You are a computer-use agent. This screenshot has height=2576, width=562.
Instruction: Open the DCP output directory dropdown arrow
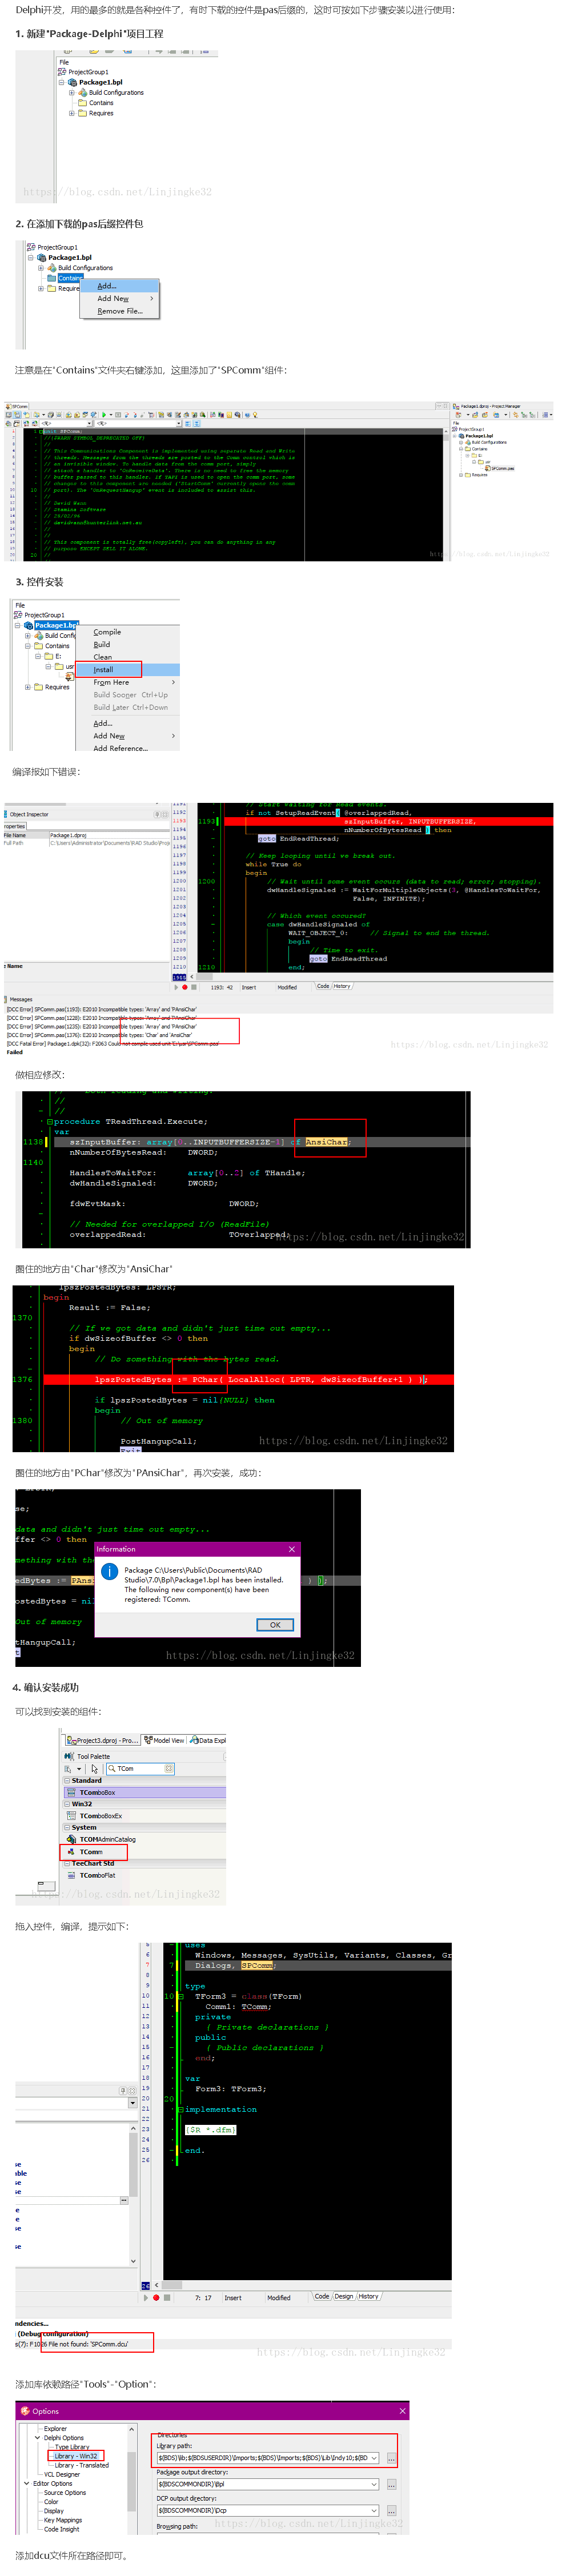pyautogui.click(x=375, y=2510)
